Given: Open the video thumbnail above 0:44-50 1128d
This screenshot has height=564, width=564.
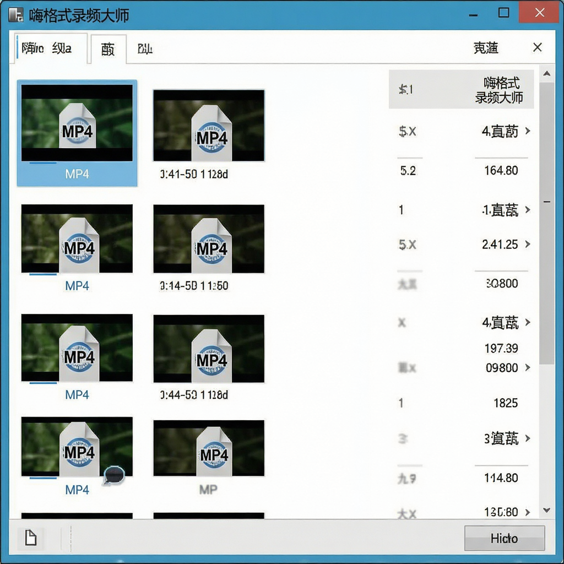Looking at the screenshot, I should pyautogui.click(x=209, y=349).
